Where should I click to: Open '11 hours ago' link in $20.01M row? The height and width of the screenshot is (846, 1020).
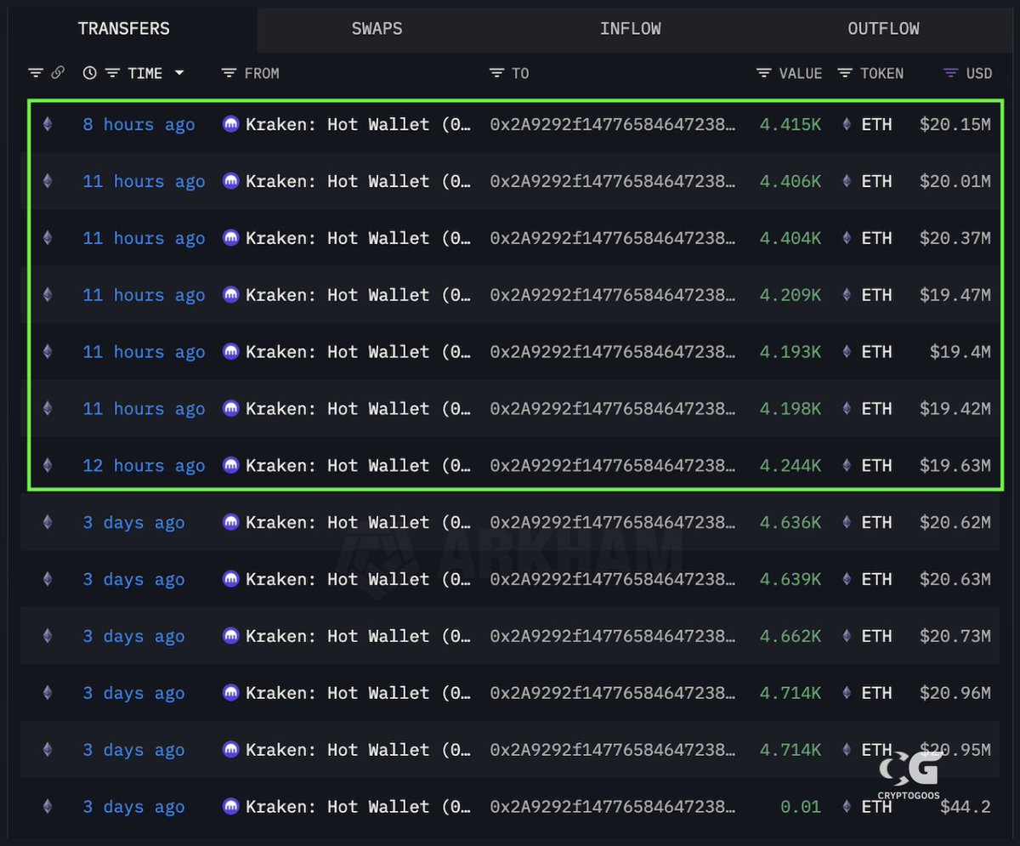tap(144, 181)
